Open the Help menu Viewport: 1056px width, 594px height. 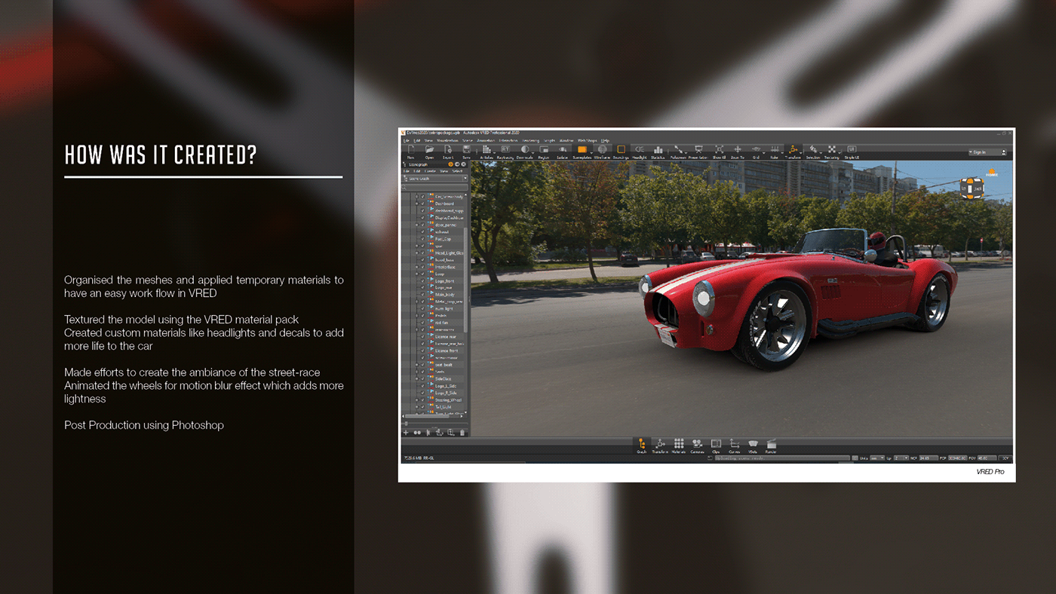pyautogui.click(x=605, y=140)
